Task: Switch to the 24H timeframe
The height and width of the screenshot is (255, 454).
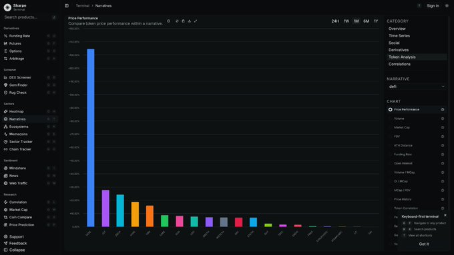Action: tap(335, 21)
